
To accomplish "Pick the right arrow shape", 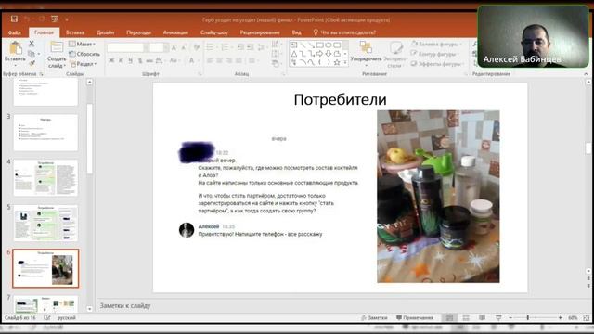I will (x=319, y=54).
